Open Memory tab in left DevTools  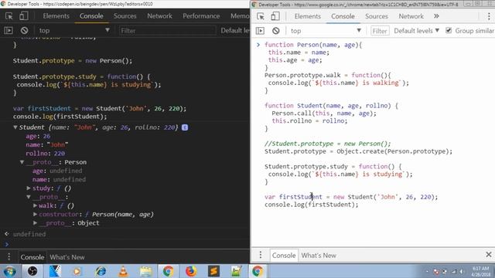[x=240, y=16]
